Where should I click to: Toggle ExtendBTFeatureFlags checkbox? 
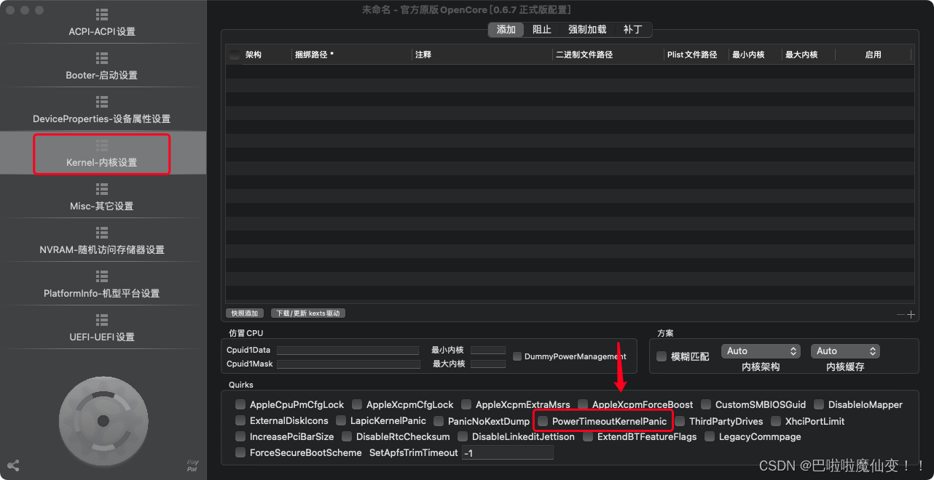coord(588,436)
